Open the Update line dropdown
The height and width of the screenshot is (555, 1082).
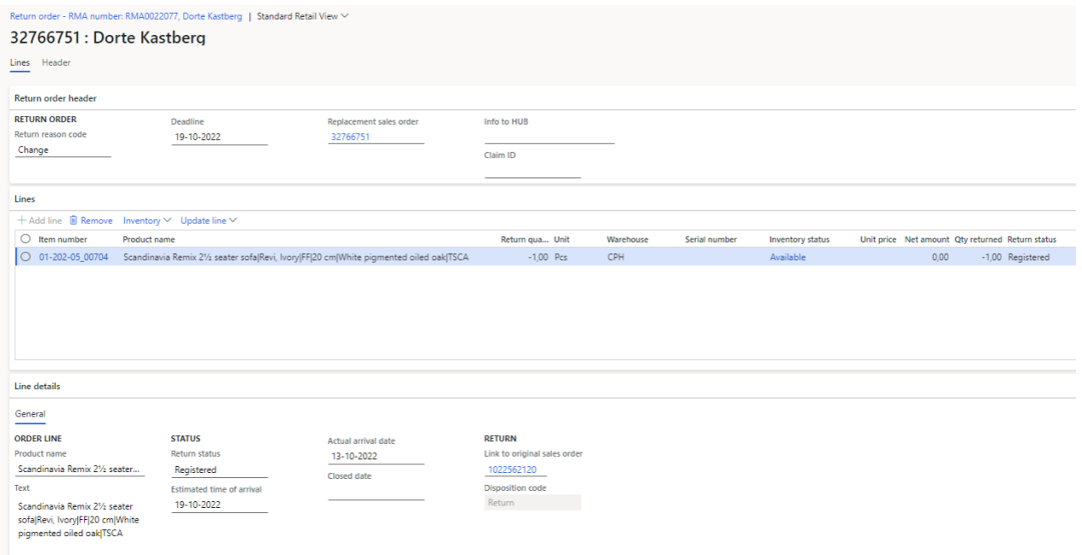(208, 221)
